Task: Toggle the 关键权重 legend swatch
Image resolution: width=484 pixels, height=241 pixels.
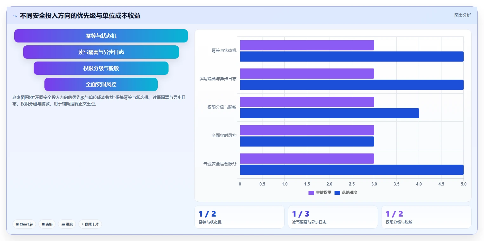Action: 311,193
